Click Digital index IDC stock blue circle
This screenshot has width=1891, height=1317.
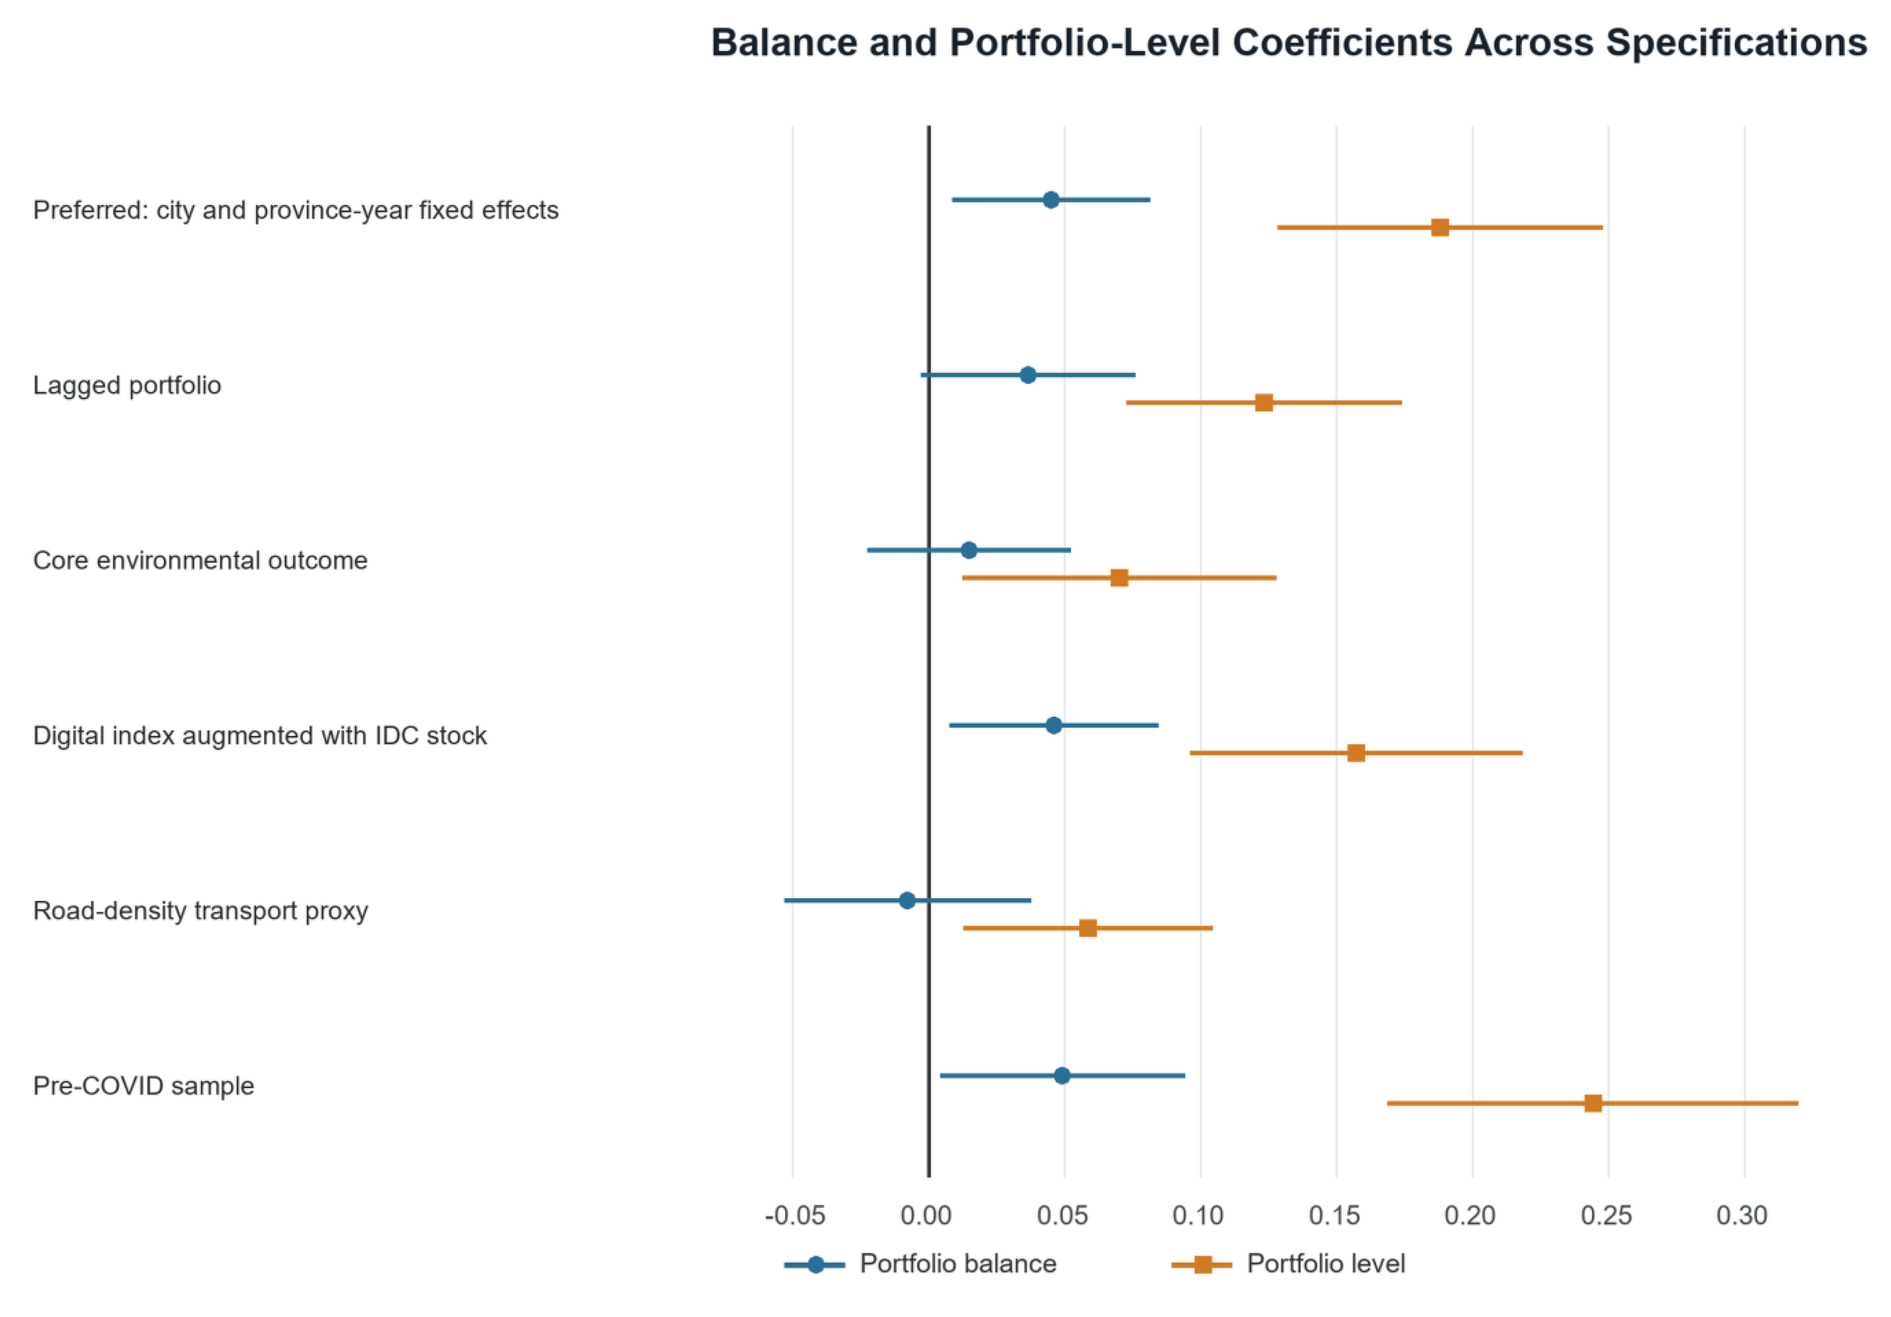(1053, 725)
